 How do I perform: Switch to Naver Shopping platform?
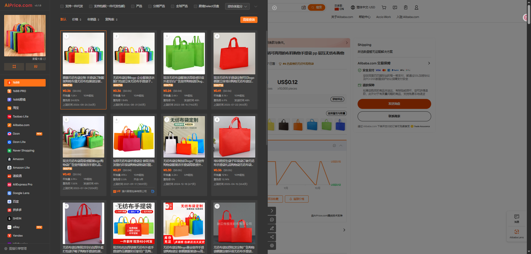point(25,151)
